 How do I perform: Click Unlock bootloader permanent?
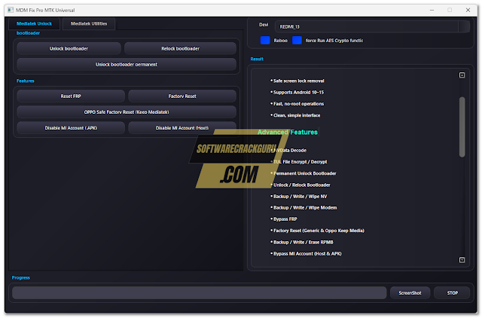click(126, 64)
